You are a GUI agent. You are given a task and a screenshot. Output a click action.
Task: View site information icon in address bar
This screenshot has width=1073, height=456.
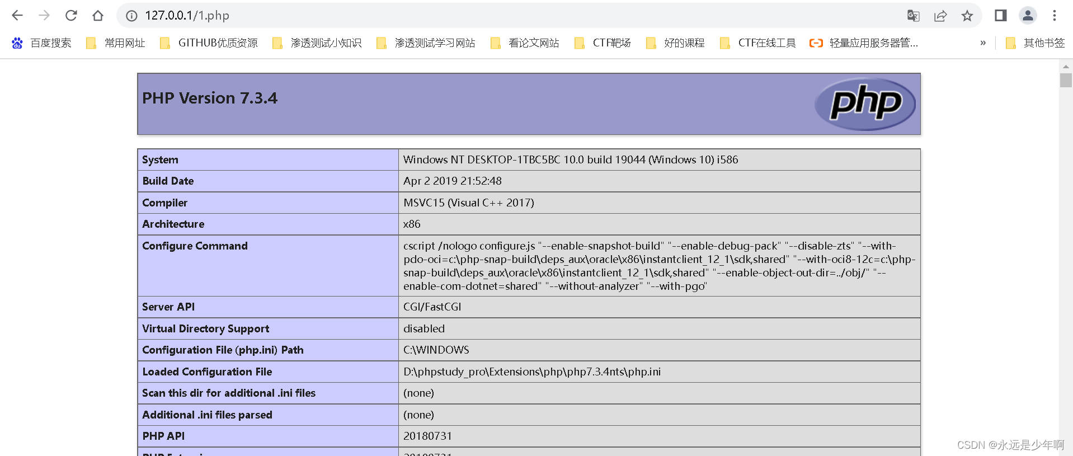point(131,16)
